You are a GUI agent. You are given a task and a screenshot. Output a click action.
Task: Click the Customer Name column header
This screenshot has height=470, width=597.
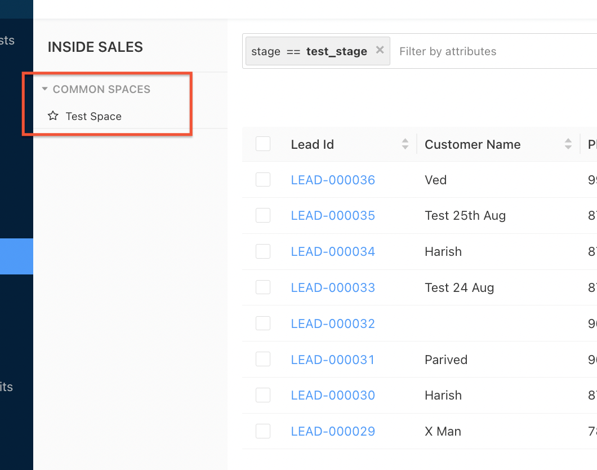tap(473, 144)
